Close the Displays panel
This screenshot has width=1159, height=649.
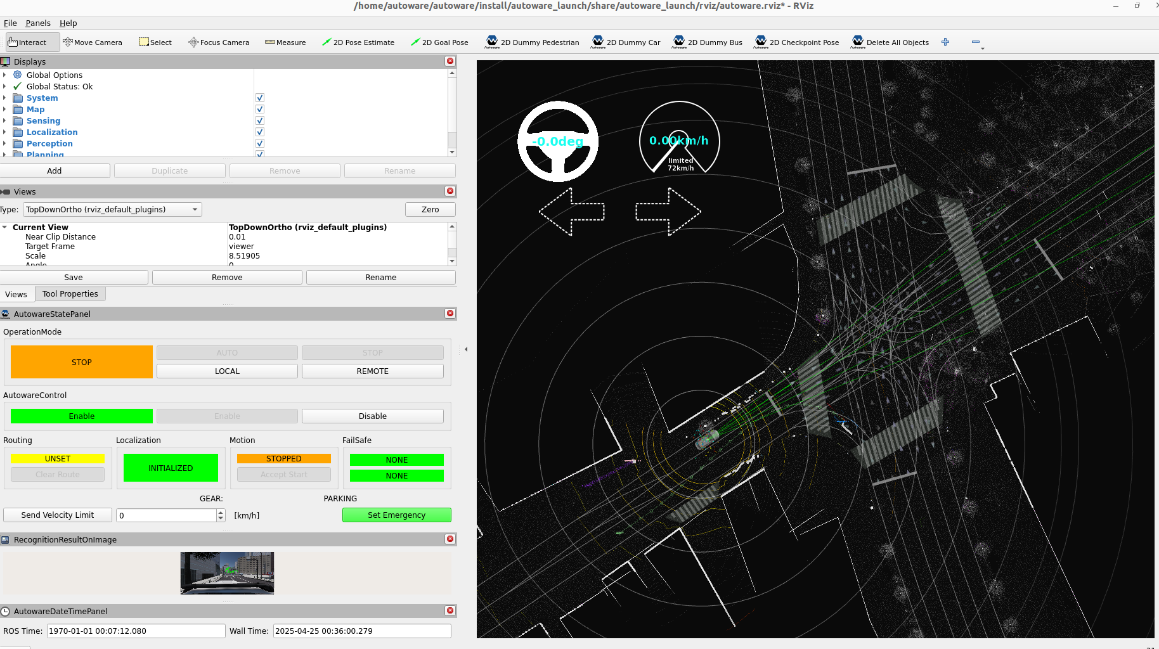click(450, 61)
